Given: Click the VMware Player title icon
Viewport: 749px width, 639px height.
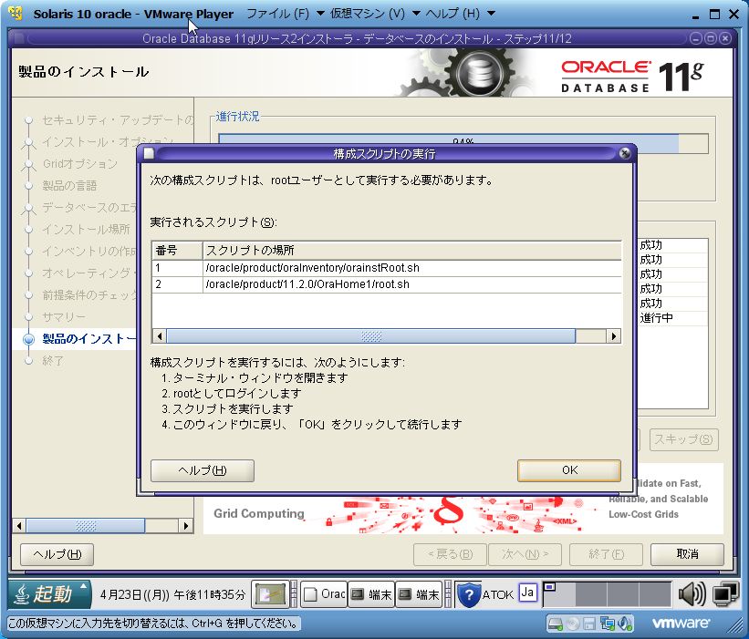Looking at the screenshot, I should click(x=16, y=14).
